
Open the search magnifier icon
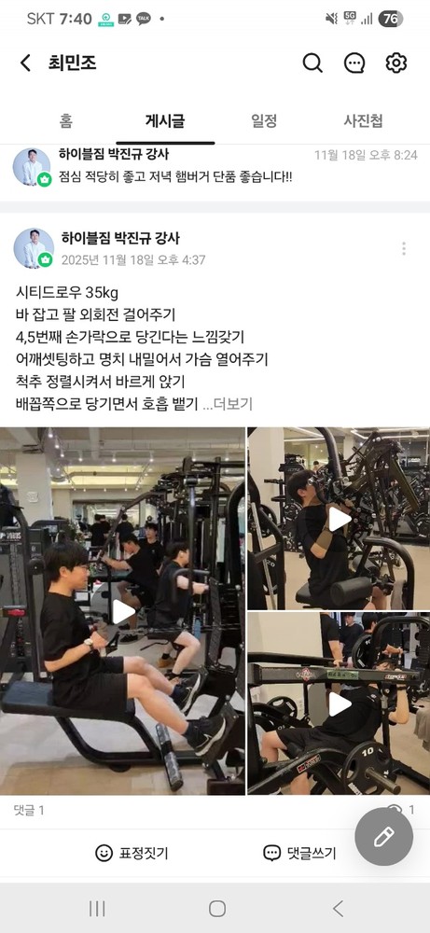point(312,63)
